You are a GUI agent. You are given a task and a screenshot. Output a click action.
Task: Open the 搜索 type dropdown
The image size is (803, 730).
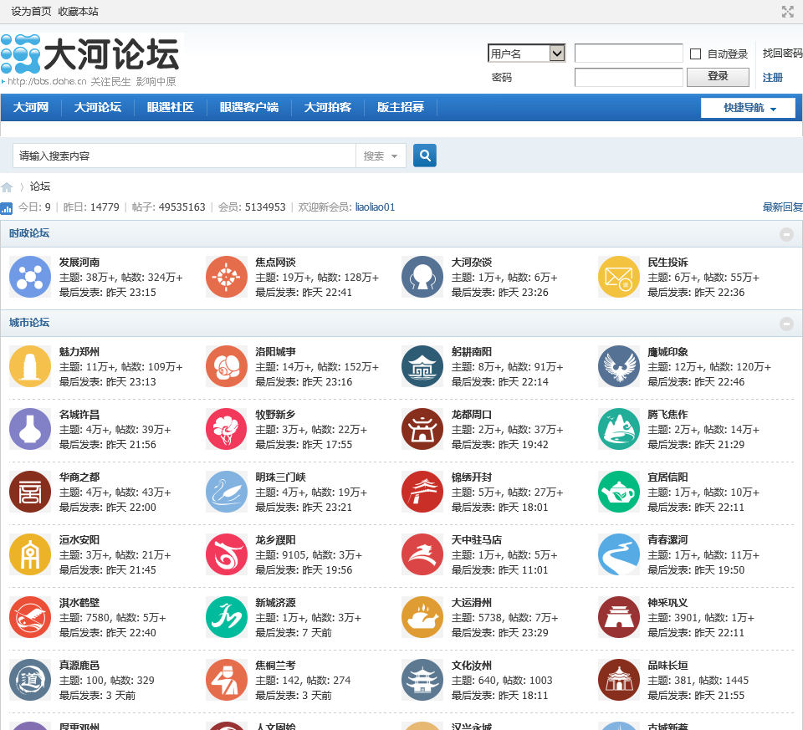[381, 156]
